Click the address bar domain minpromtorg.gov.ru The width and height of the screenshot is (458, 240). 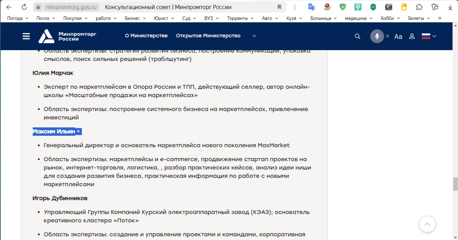pyautogui.click(x=71, y=7)
